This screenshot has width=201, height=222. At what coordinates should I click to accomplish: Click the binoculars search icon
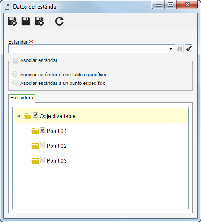[179, 49]
